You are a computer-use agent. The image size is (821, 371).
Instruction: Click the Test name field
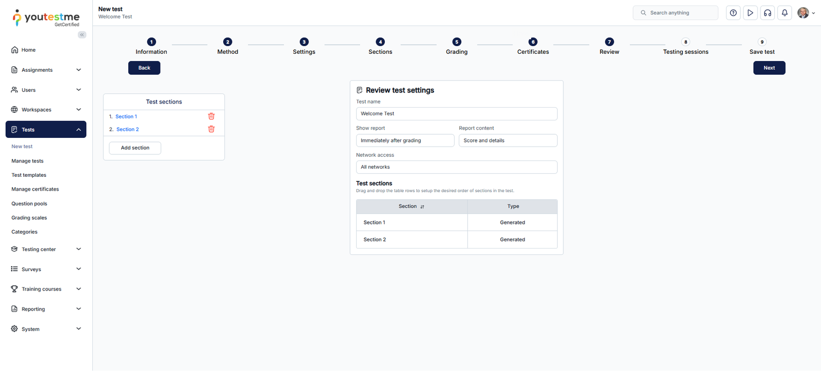pos(457,114)
